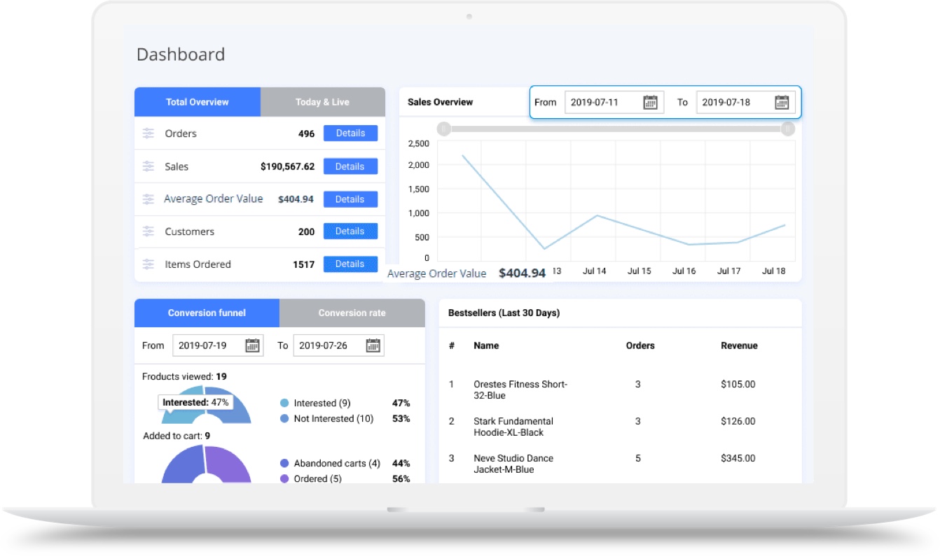Click the Revenue column header in Bestsellers
This screenshot has height=556, width=940.
click(739, 345)
